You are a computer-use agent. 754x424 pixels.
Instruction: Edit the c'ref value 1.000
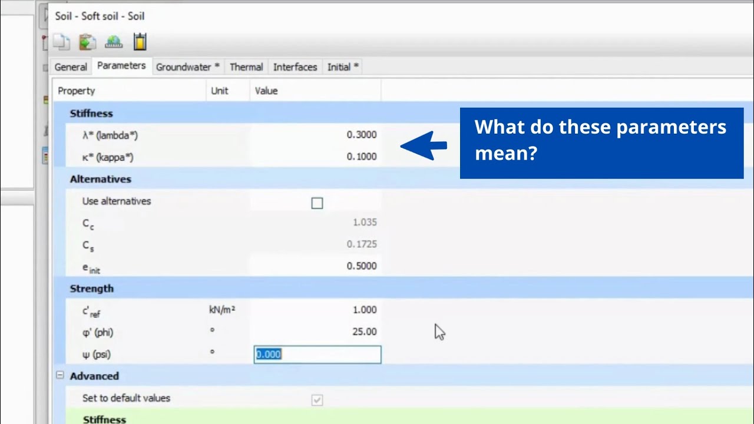(x=316, y=310)
